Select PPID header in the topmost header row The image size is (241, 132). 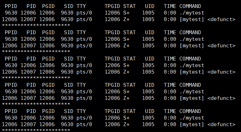(11, 6)
